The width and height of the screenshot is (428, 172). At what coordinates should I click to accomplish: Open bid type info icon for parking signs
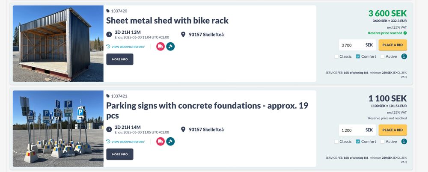[404, 142]
